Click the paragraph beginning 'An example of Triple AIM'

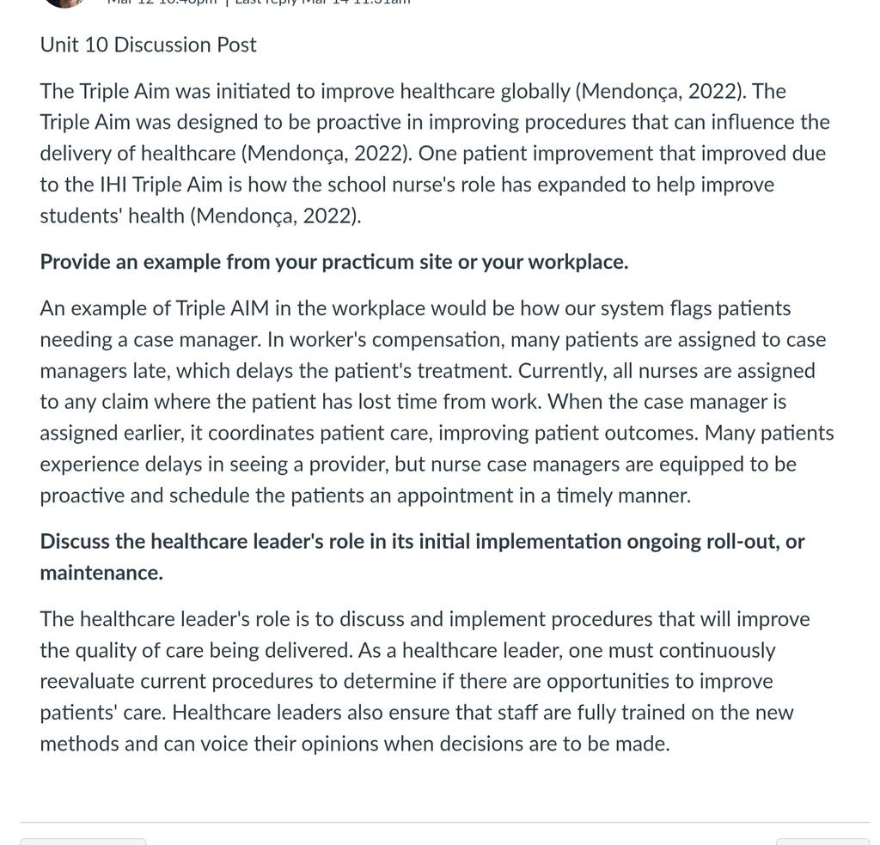click(437, 402)
